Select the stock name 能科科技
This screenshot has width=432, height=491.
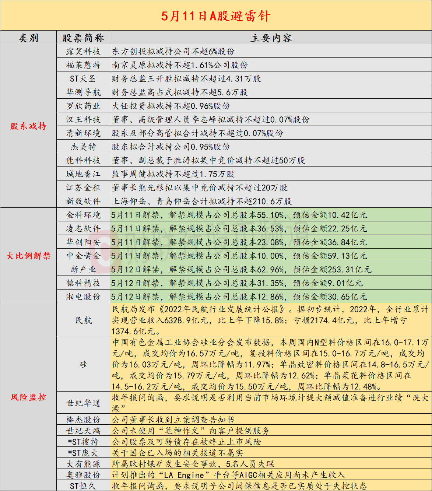(83, 160)
